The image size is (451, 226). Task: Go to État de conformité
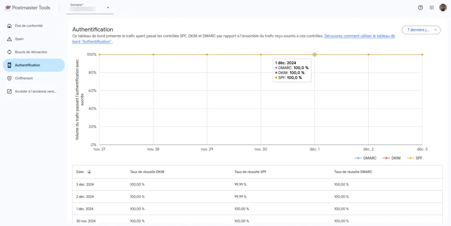tap(33, 26)
